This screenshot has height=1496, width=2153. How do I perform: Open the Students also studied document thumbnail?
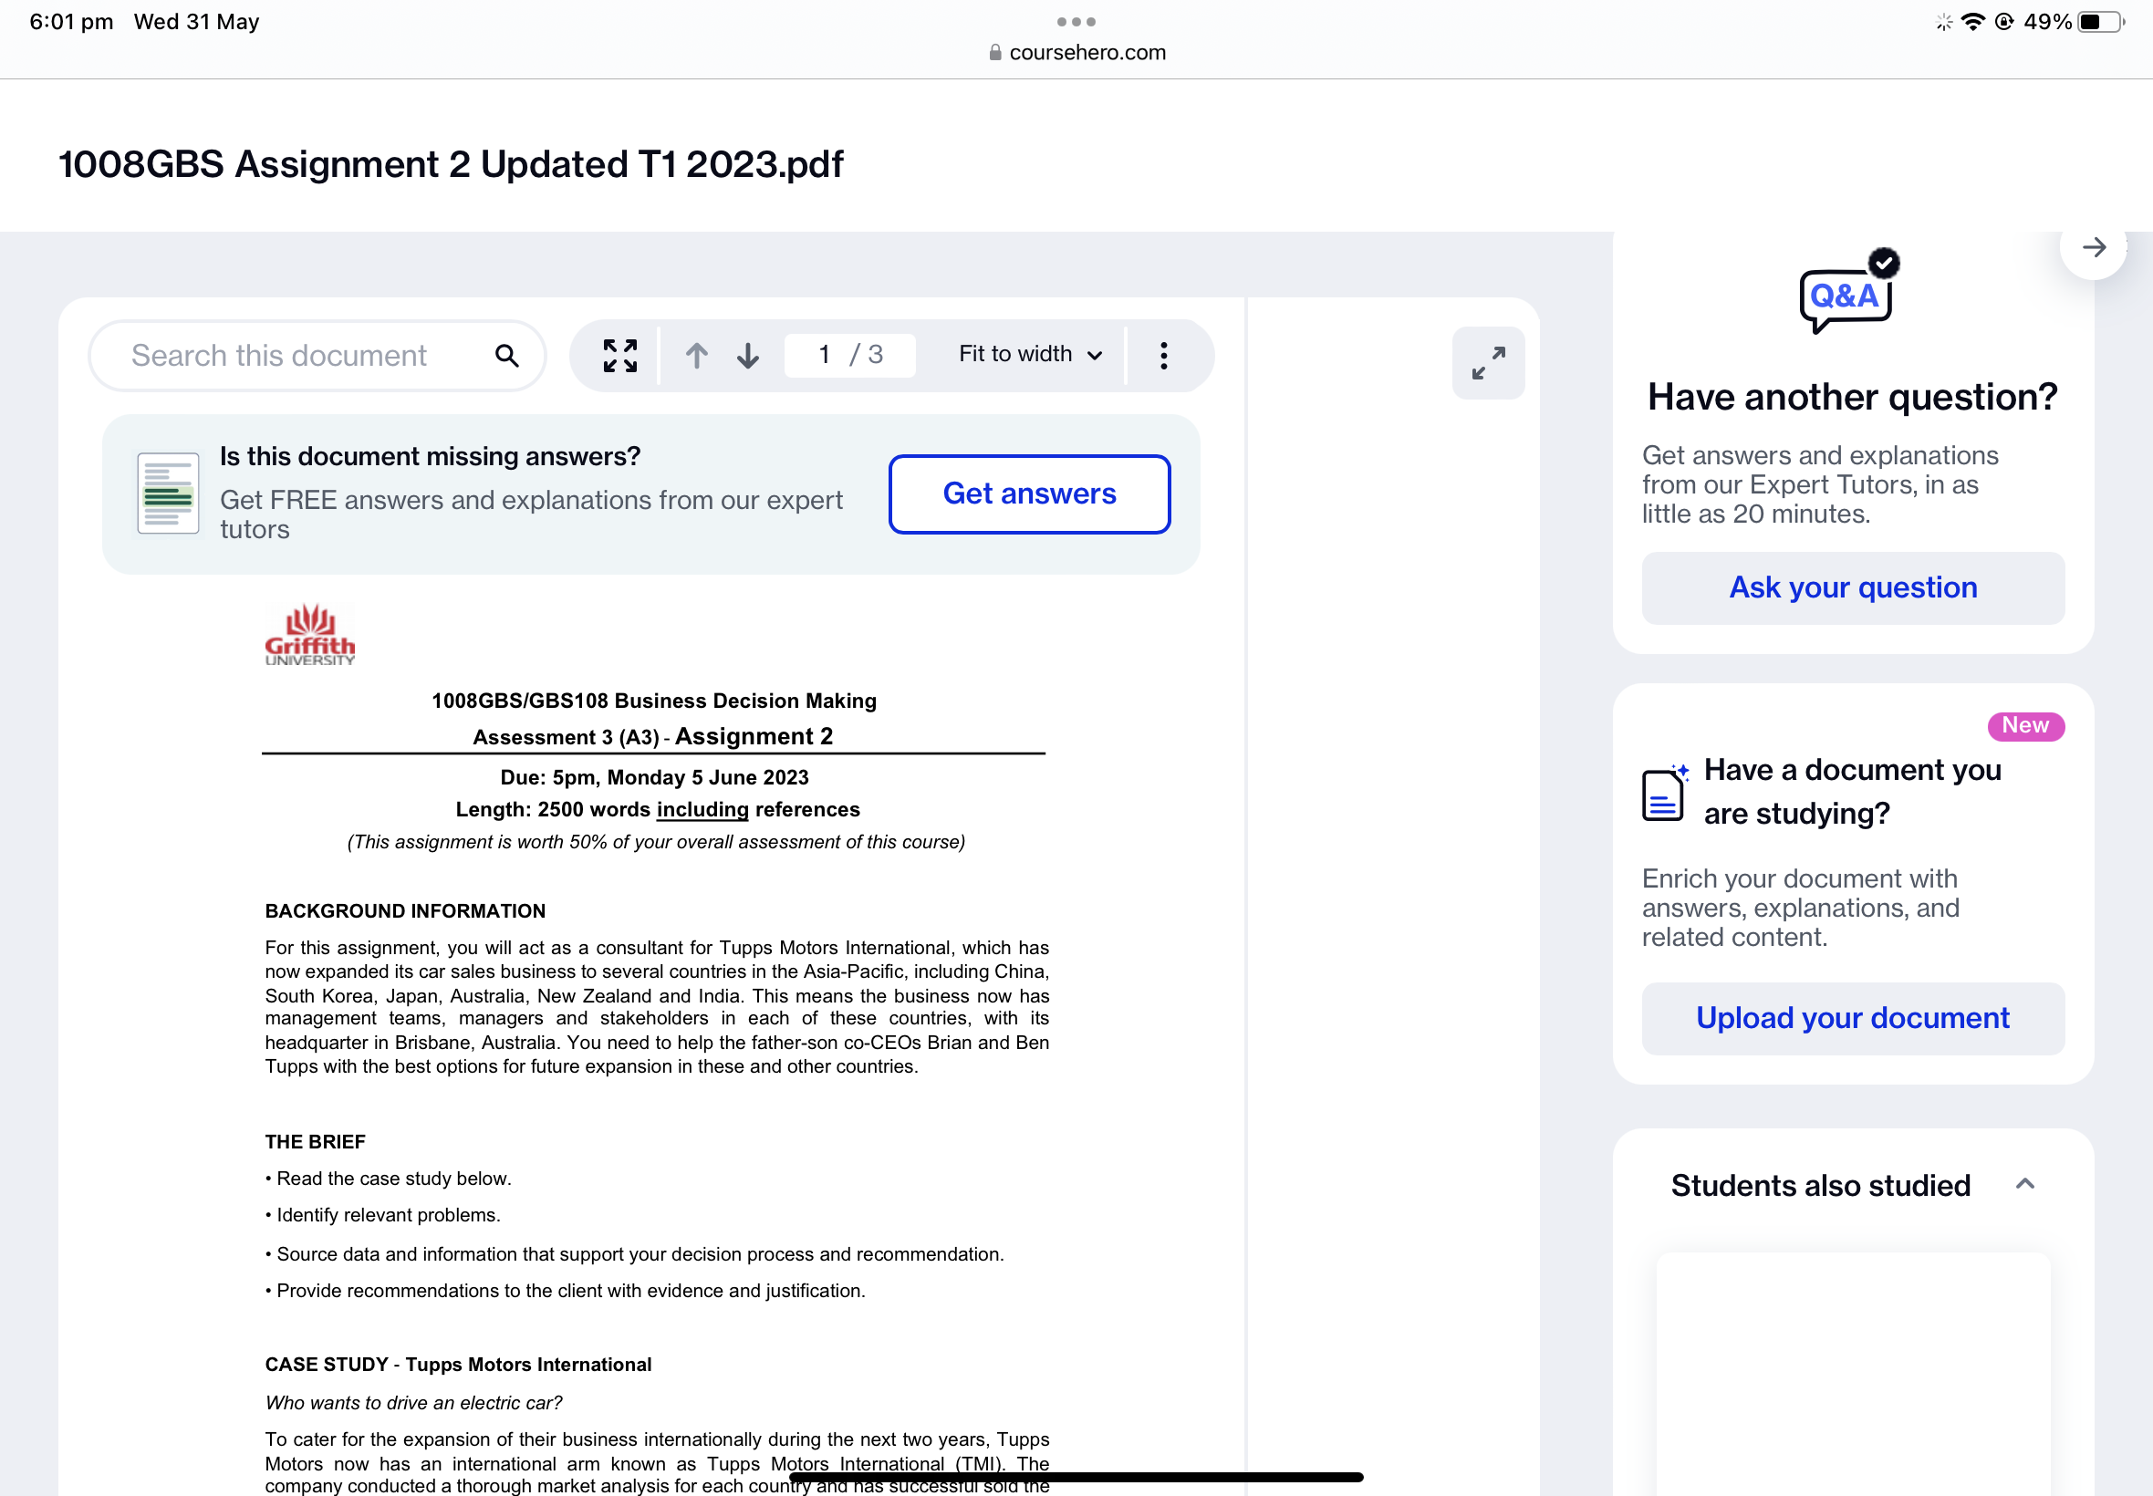click(x=1852, y=1373)
